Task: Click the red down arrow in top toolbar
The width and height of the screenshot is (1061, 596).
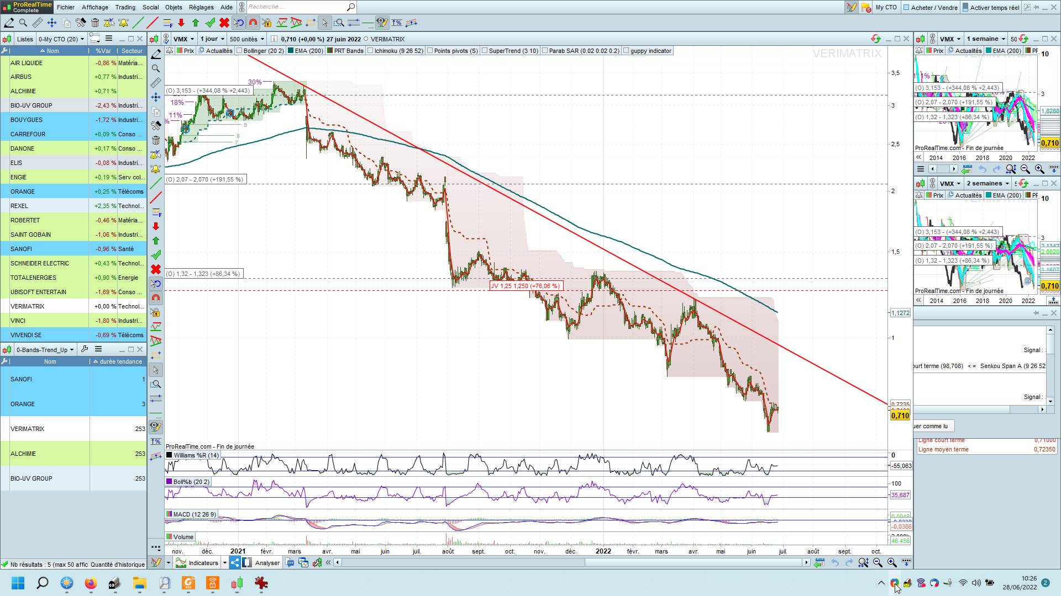Action: 181,23
